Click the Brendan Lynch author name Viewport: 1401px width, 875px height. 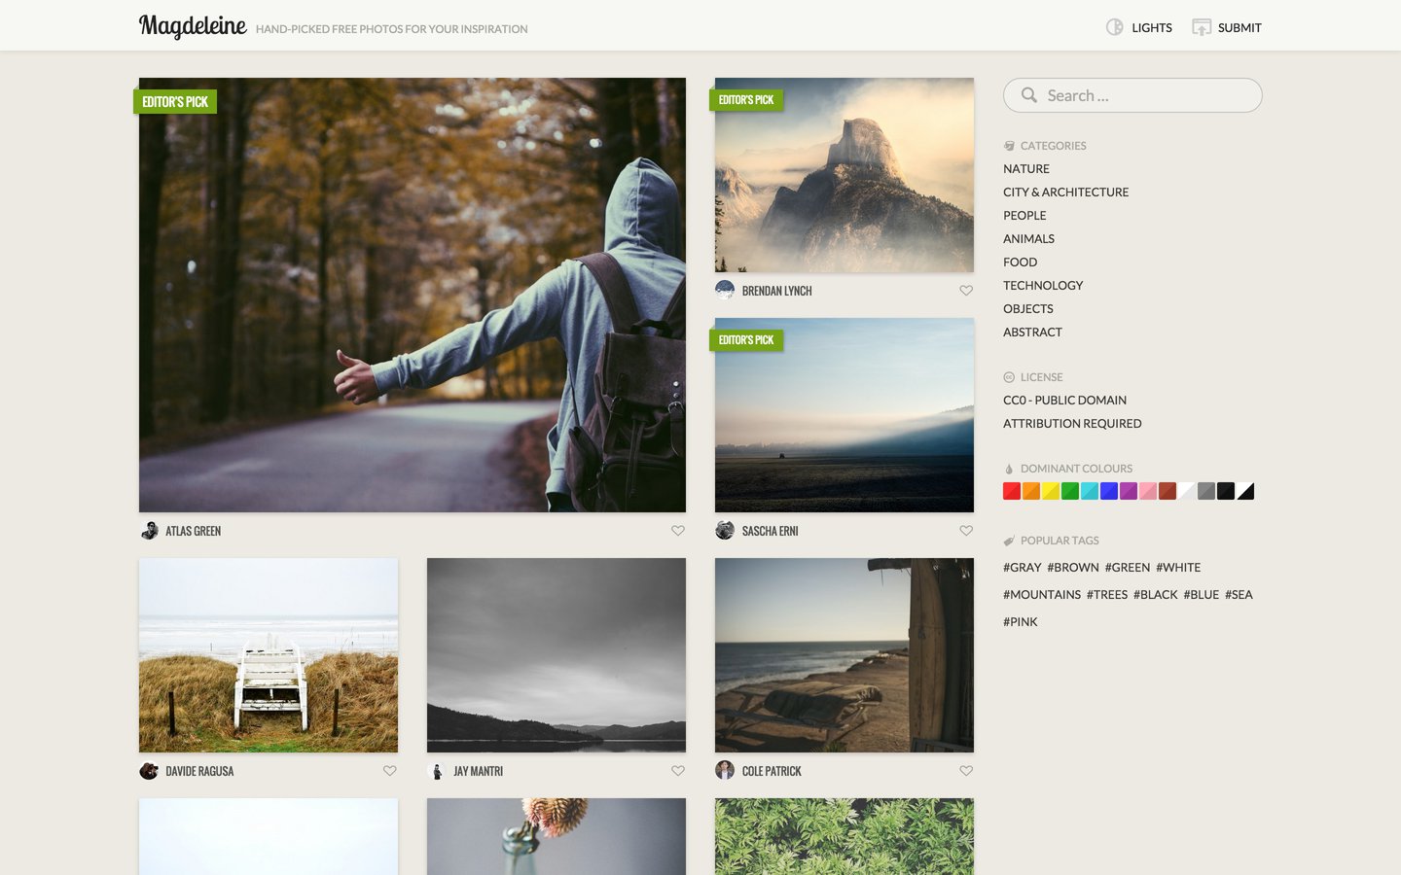pos(776,291)
